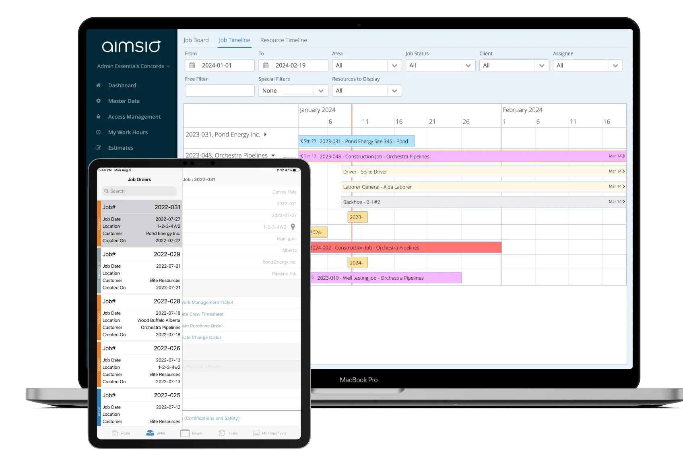Viewport: 683px width, 450px height.
Task: Expand Admin Essentials Concorde account menu
Action: click(133, 66)
